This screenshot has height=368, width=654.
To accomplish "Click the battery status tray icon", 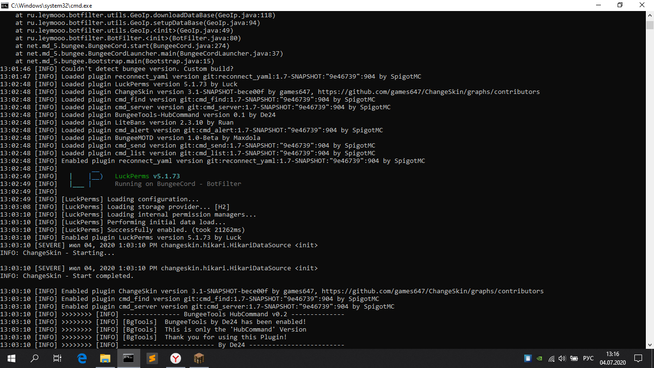I will click(573, 358).
